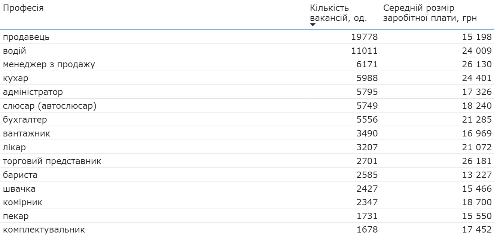Click the слюсар (автослюсар) cell
503x243 pixels.
50,106
